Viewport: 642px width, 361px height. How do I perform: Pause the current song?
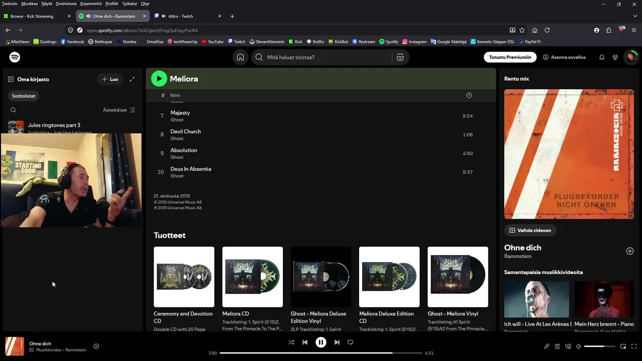point(321,342)
